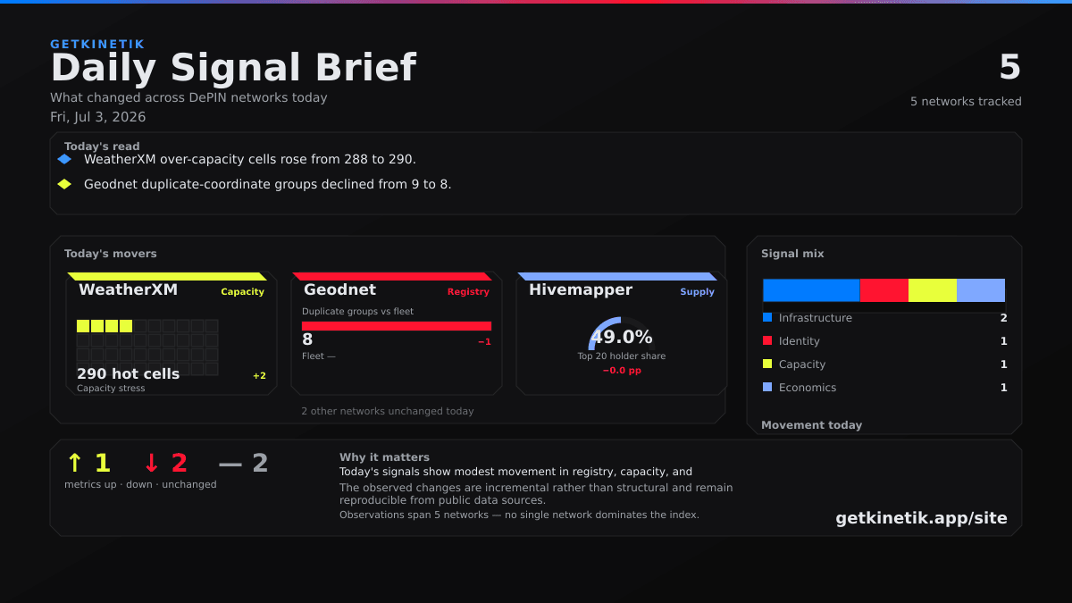The width and height of the screenshot is (1072, 603).
Task: Click the yellow Capacity legend square
Action: pos(767,364)
